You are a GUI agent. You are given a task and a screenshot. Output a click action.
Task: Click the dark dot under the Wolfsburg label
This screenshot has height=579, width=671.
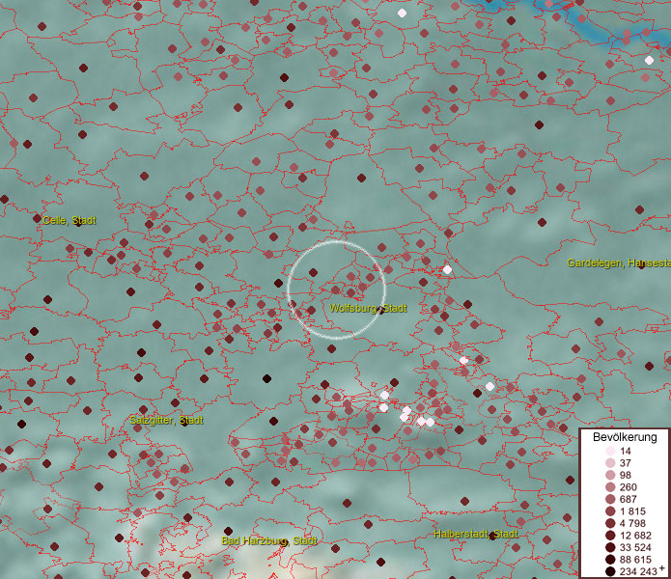380,310
